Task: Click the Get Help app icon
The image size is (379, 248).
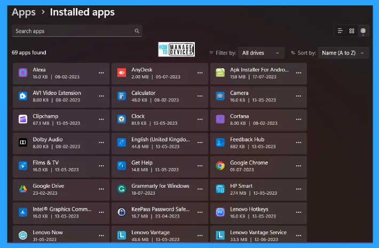Action: (x=122, y=166)
